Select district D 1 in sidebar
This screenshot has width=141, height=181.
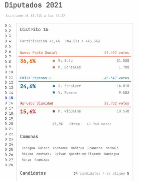8,26
